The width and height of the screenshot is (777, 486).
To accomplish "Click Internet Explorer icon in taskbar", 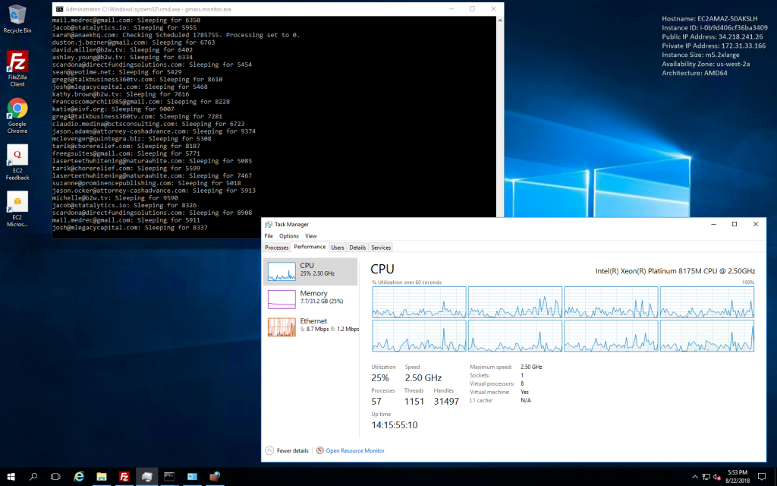I will tap(78, 476).
